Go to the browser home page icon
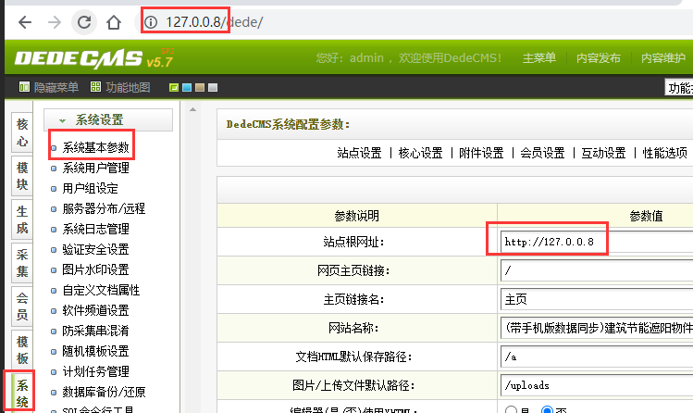Viewport: 693px width, 413px height. point(114,22)
